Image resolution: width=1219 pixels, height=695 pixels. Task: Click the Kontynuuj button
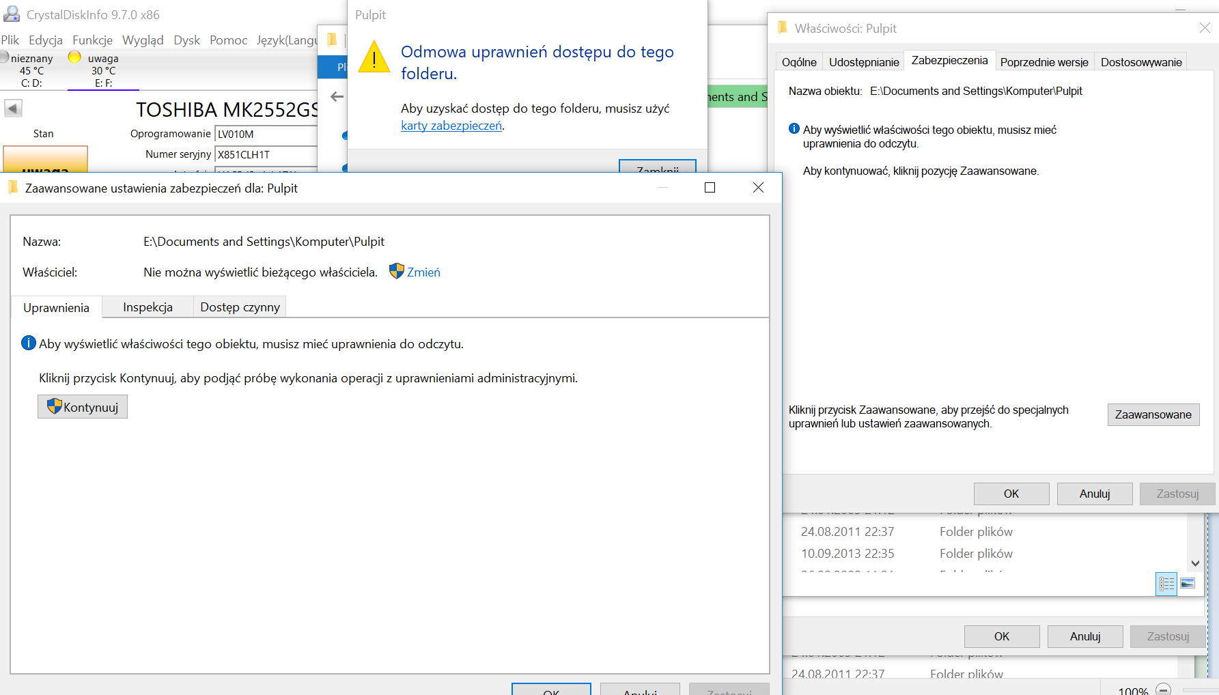[83, 407]
